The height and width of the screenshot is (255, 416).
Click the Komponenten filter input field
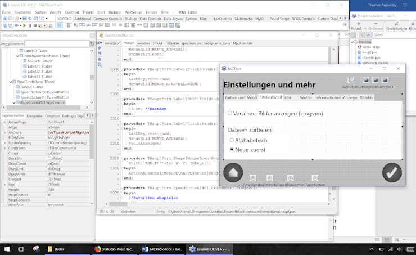pyautogui.click(x=57, y=43)
